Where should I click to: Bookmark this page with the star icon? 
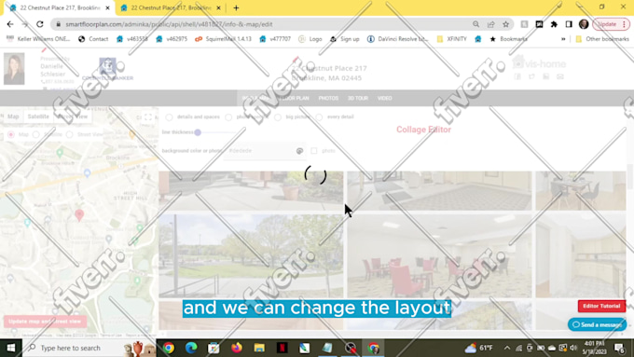coord(506,24)
